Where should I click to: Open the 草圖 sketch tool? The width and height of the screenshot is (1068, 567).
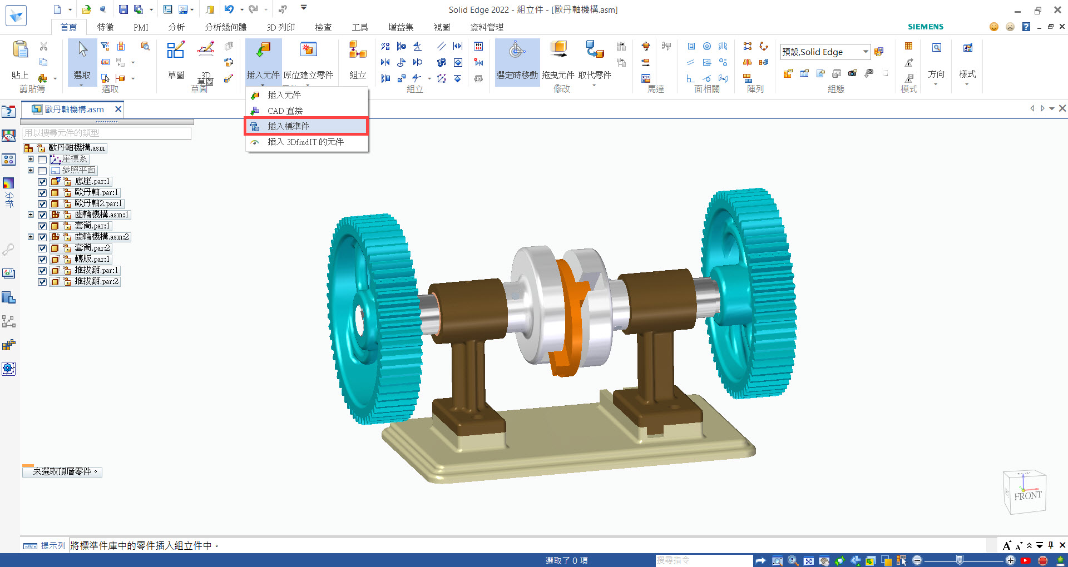pyautogui.click(x=176, y=50)
